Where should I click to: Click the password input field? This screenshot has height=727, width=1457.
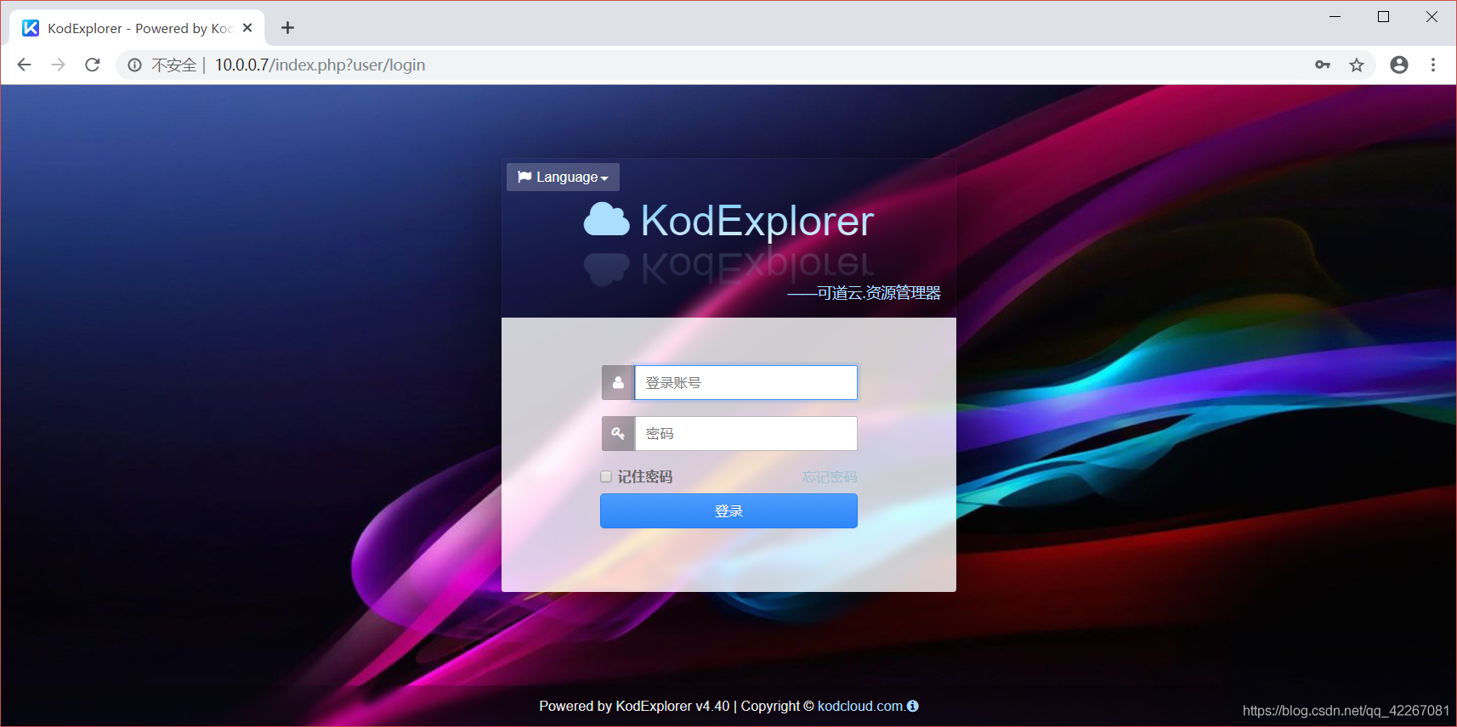pyautogui.click(x=746, y=434)
